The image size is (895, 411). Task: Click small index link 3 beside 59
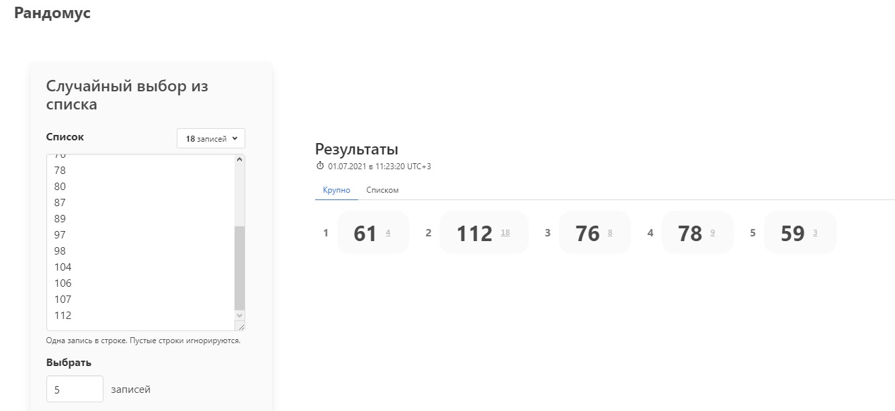(x=815, y=233)
